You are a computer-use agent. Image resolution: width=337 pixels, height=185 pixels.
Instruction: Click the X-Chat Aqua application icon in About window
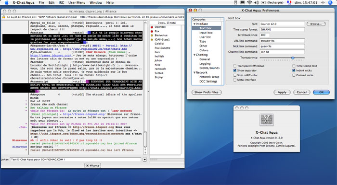pyautogui.click(x=267, y=119)
